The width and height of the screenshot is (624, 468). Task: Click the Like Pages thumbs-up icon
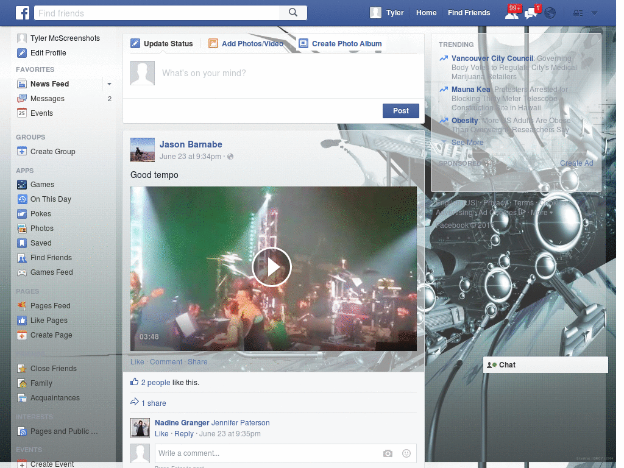(x=22, y=321)
